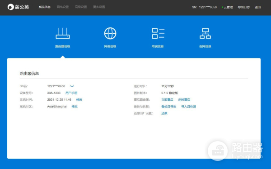Click 导出日志 to export logs
271x169 pixels.
click(244, 7)
